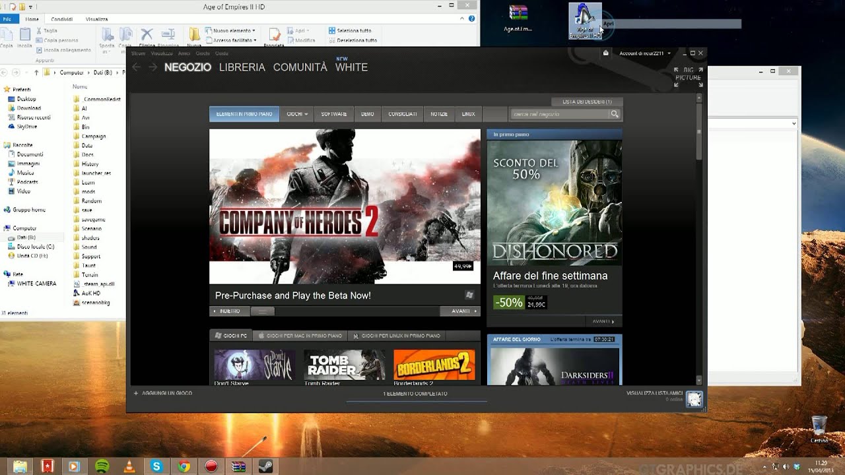Open the COMUNITÀ section in Steam
The width and height of the screenshot is (845, 475).
[300, 67]
